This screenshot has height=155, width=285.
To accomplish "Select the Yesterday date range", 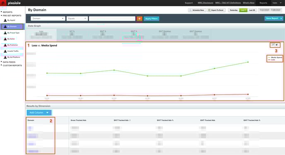I will pyautogui.click(x=234, y=10).
